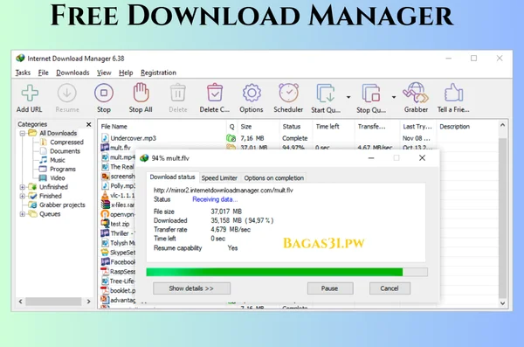The image size is (524, 347).
Task: Click file list scroll down arrow
Action: pos(502,303)
